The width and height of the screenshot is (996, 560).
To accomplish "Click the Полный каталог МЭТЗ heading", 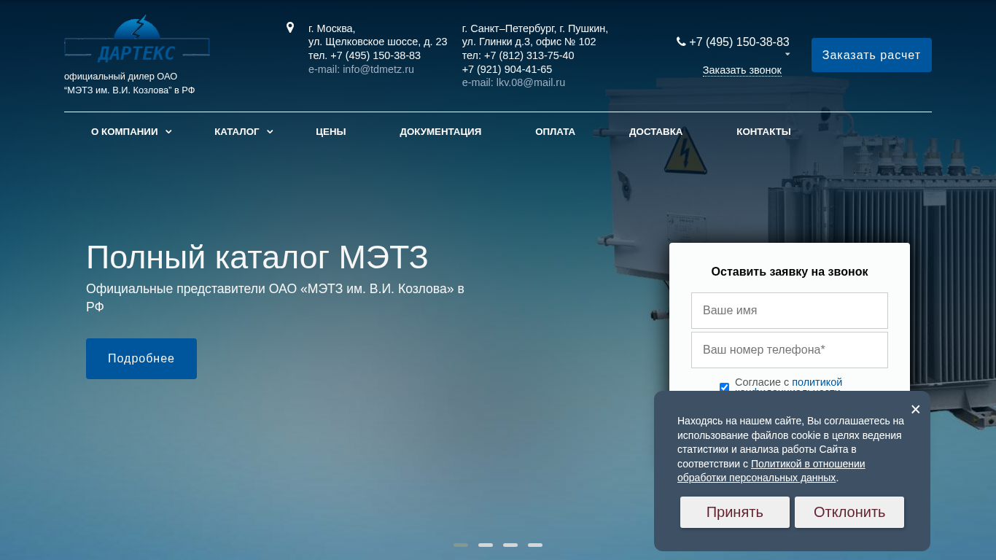I will point(257,257).
